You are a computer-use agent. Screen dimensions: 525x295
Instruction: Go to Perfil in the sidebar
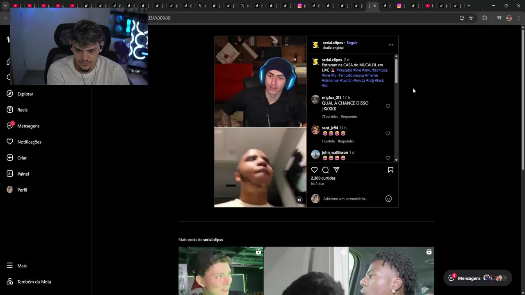[x=22, y=190]
